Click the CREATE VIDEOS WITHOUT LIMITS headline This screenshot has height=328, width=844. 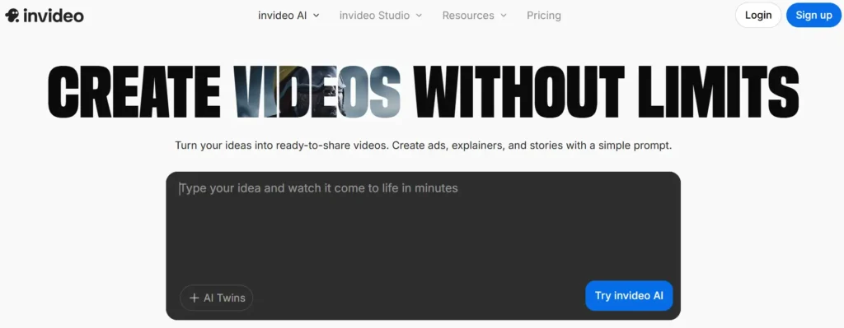pos(423,92)
